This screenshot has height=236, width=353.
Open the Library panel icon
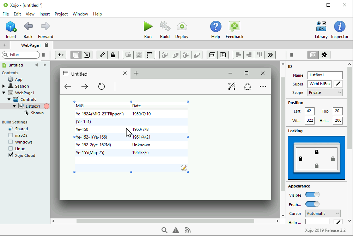[321, 26]
